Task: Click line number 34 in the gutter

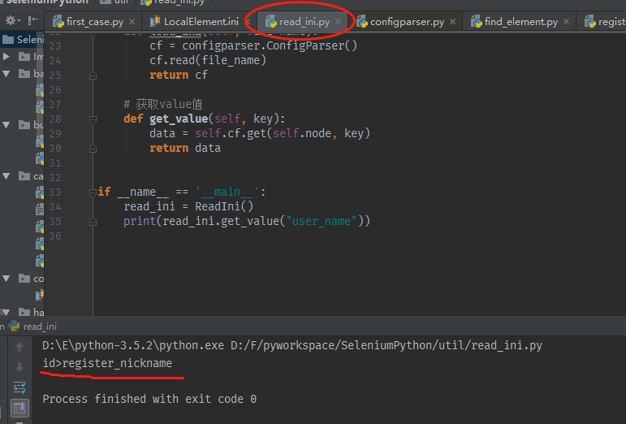Action: pyautogui.click(x=55, y=207)
